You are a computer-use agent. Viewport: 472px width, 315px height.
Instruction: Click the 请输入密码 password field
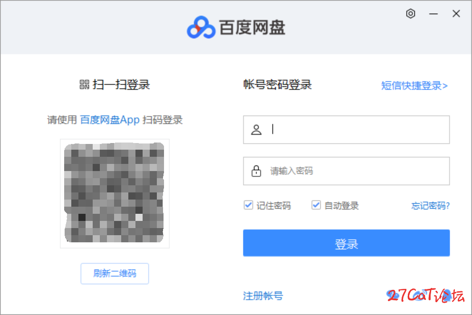(356, 171)
